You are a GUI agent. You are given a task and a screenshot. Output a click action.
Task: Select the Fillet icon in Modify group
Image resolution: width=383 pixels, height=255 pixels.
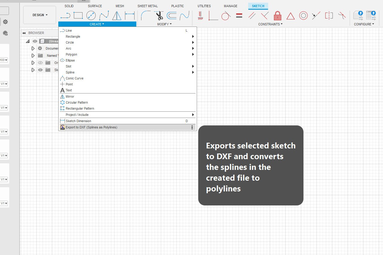coord(146,15)
